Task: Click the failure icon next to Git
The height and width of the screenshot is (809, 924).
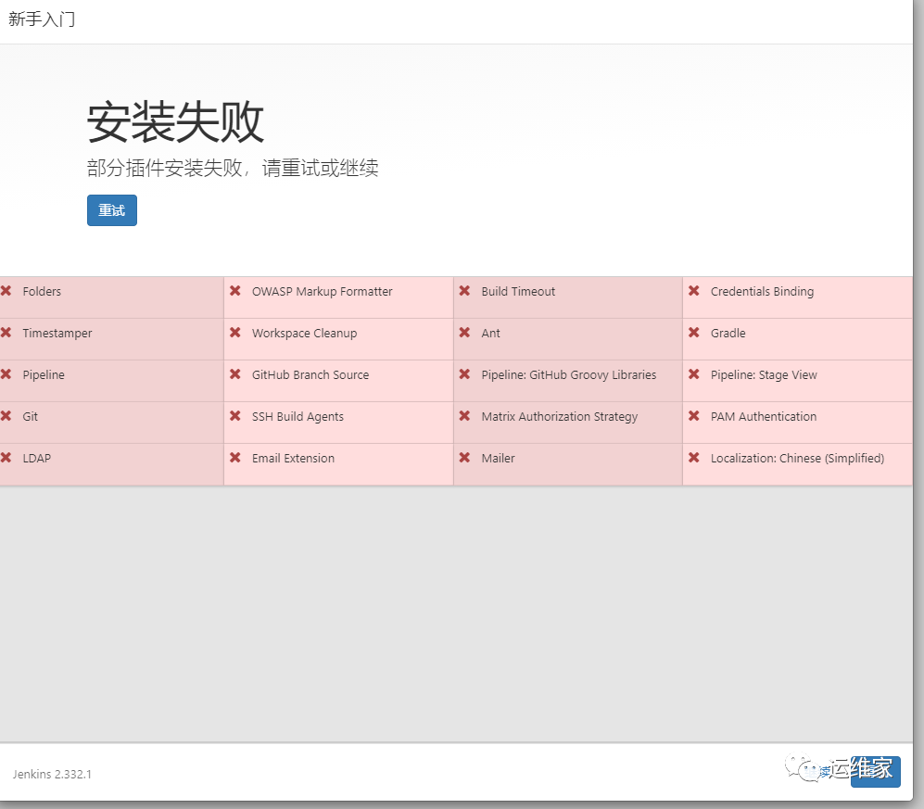Action: tap(8, 417)
